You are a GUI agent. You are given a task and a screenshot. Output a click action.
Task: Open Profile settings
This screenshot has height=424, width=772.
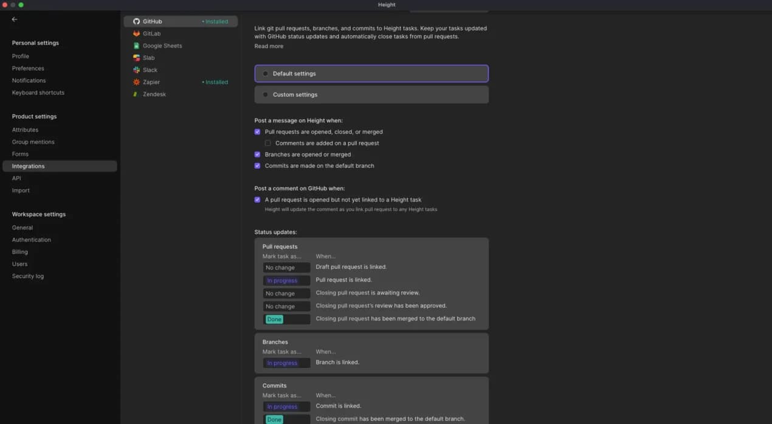point(21,56)
